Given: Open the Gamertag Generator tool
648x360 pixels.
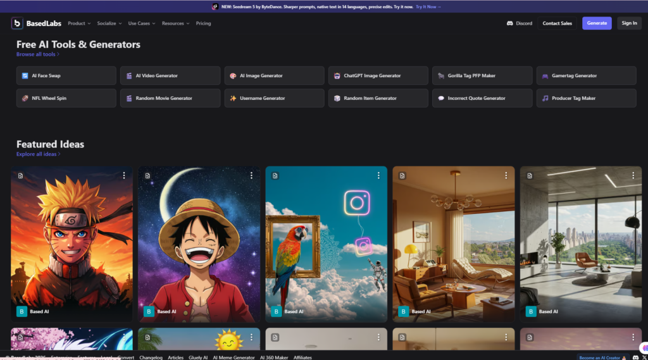Looking at the screenshot, I should (587, 76).
